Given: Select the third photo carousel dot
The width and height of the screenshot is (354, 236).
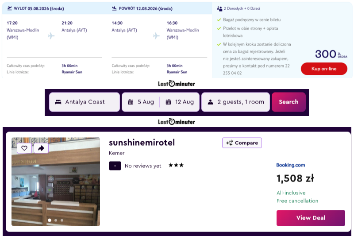Looking at the screenshot, I should 62,220.
